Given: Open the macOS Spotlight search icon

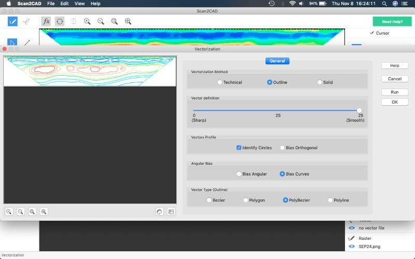Looking at the screenshot, I should pos(384,4).
